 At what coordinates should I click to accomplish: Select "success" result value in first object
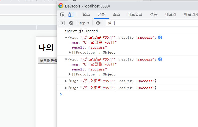point(98,48)
